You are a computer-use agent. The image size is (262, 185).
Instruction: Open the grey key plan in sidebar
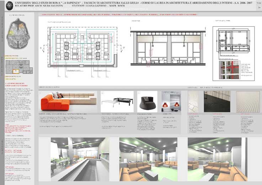19,67
